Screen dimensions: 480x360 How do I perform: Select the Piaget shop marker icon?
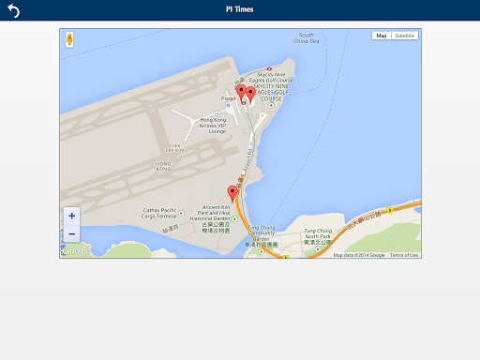coord(228,105)
